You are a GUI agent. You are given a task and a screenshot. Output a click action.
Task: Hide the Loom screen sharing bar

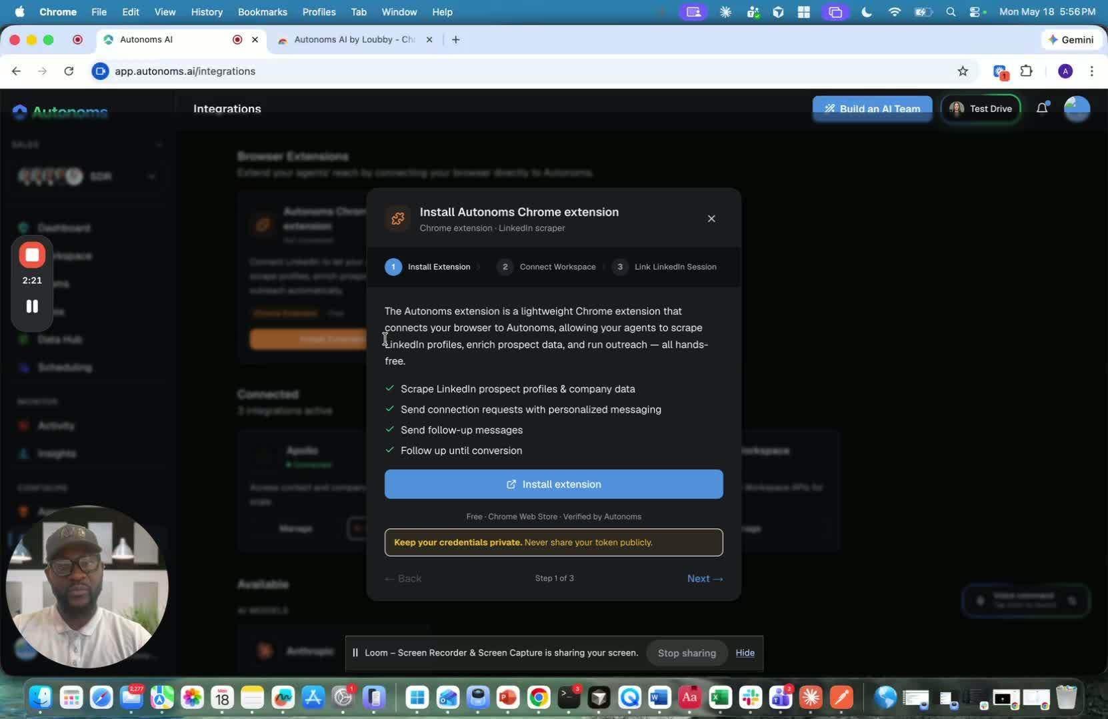tap(745, 653)
